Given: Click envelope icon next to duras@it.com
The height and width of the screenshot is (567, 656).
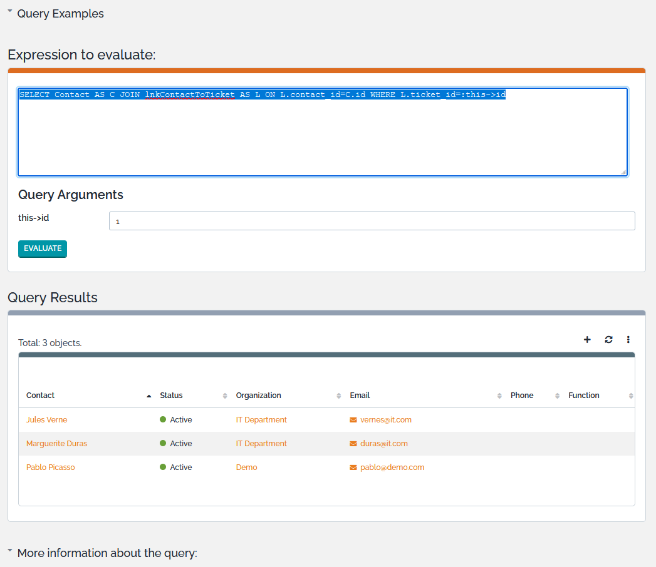Looking at the screenshot, I should (353, 444).
